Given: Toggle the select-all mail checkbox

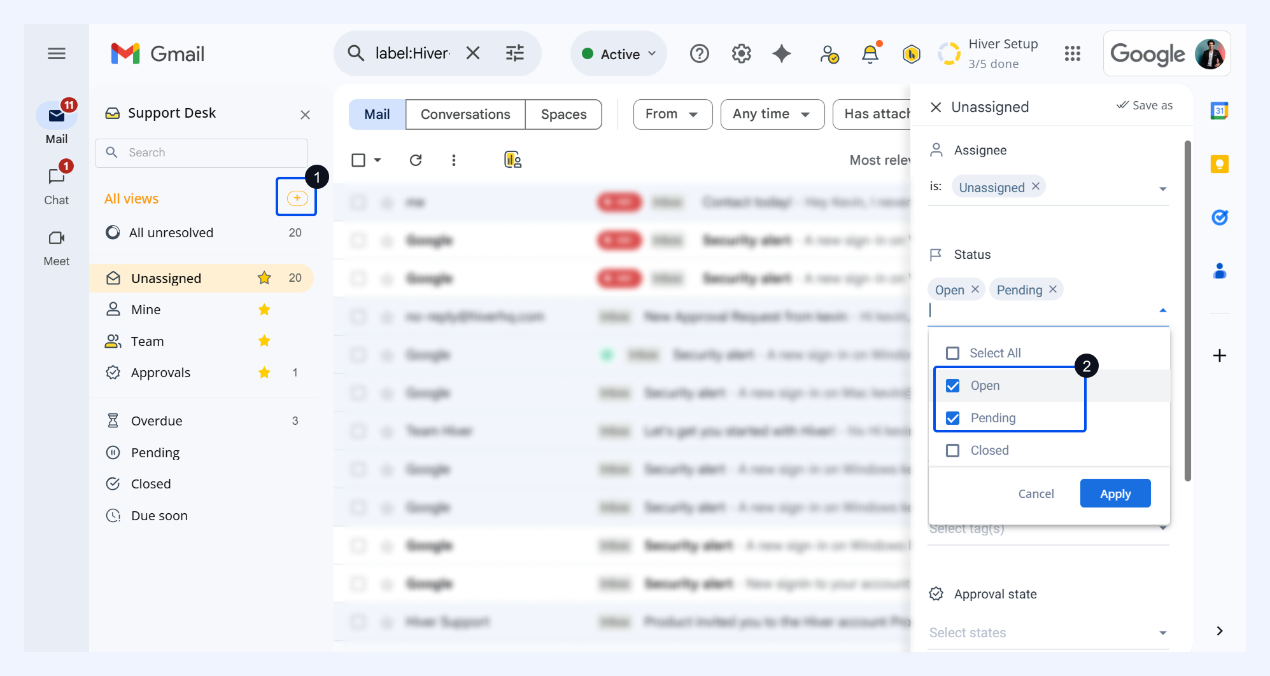Looking at the screenshot, I should 358,160.
